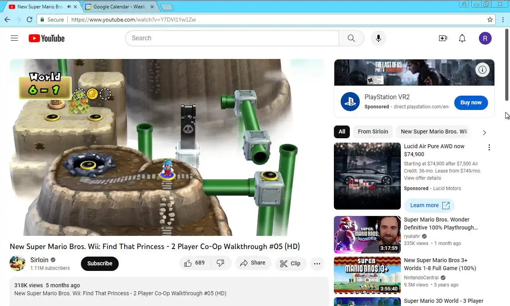Viewport: 510px width, 306px height.
Task: Share the video
Action: pyautogui.click(x=253, y=263)
